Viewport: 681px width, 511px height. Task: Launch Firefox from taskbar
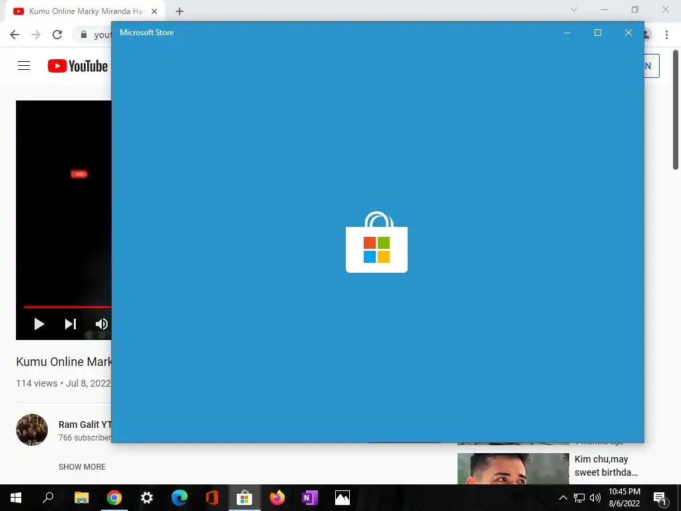(277, 498)
